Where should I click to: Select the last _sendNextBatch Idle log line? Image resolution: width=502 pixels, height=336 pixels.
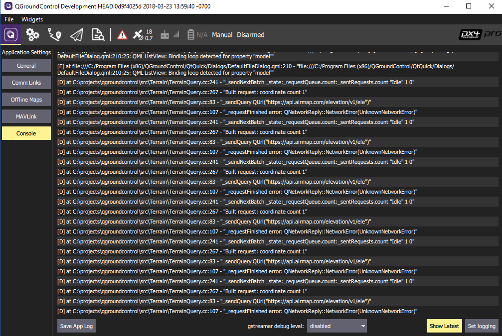click(278, 281)
